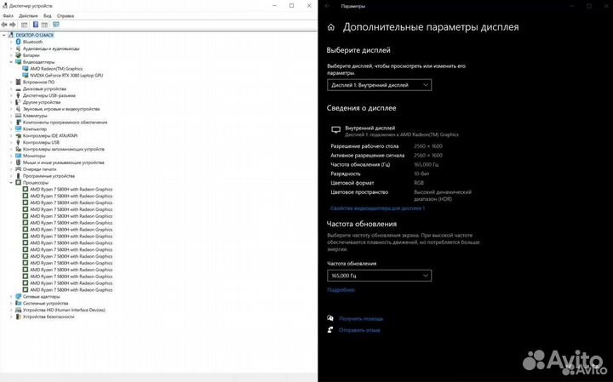The height and width of the screenshot is (382, 613).
Task: Select the AMD Radeon(TM) Graphics adapter icon
Action: [x=26, y=69]
